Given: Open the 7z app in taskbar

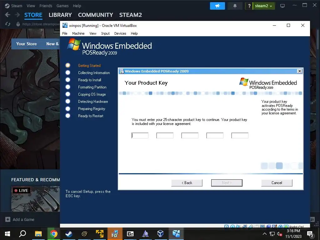Looking at the screenshot, I should pos(130,234).
